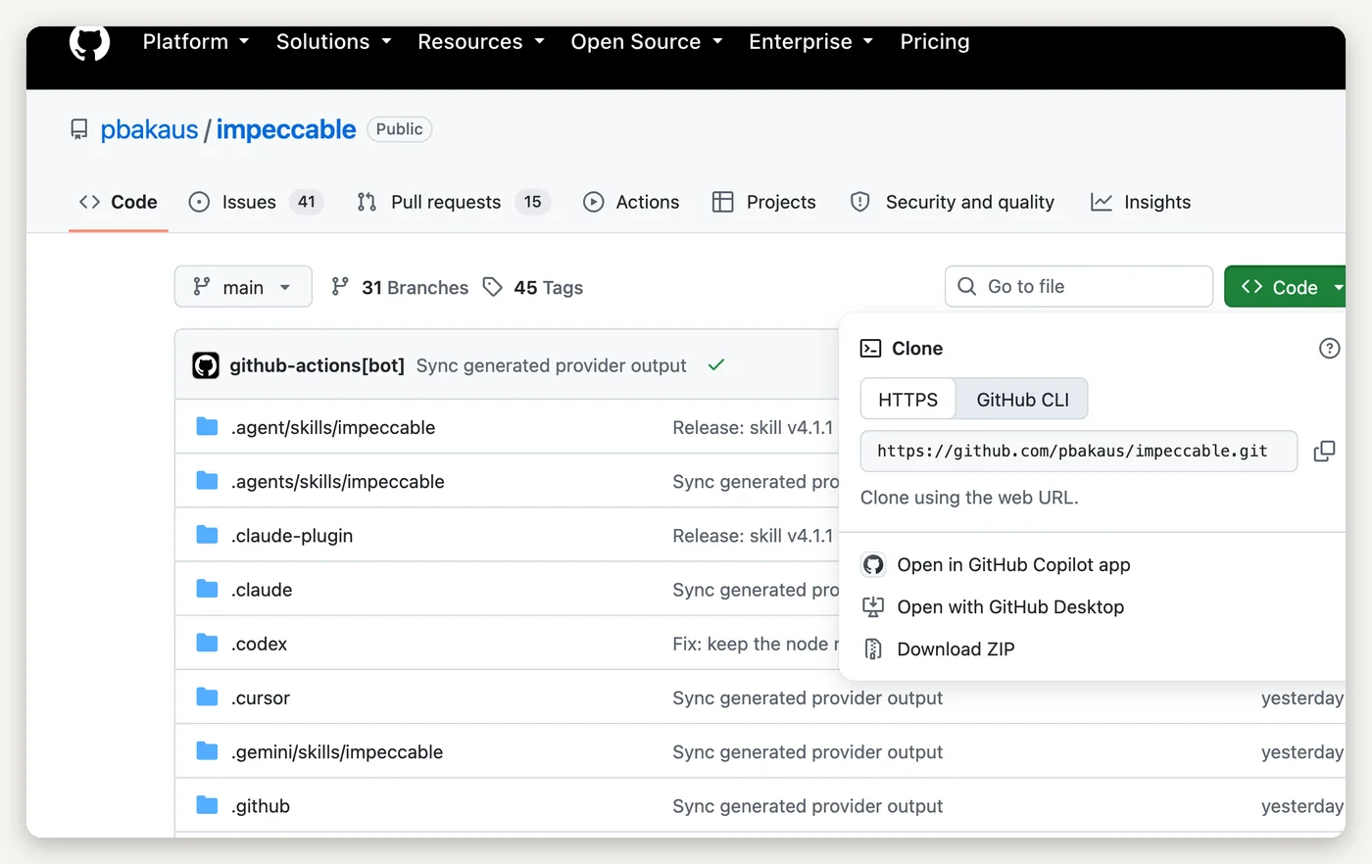Open the .agents/skills/impeccable folder

pos(338,481)
